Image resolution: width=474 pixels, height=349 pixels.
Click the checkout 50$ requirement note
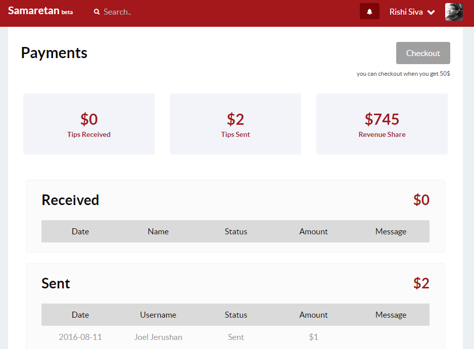403,74
